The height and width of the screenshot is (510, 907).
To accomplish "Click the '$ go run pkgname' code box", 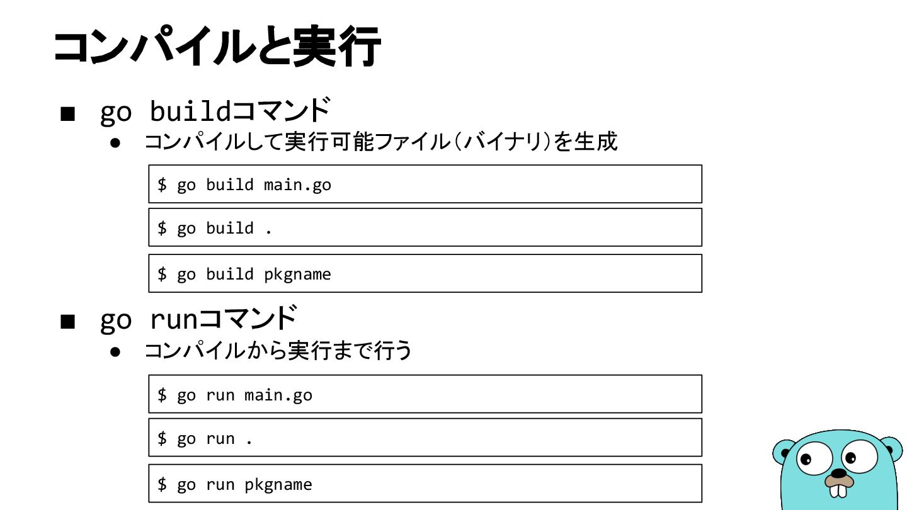I will pyautogui.click(x=425, y=484).
